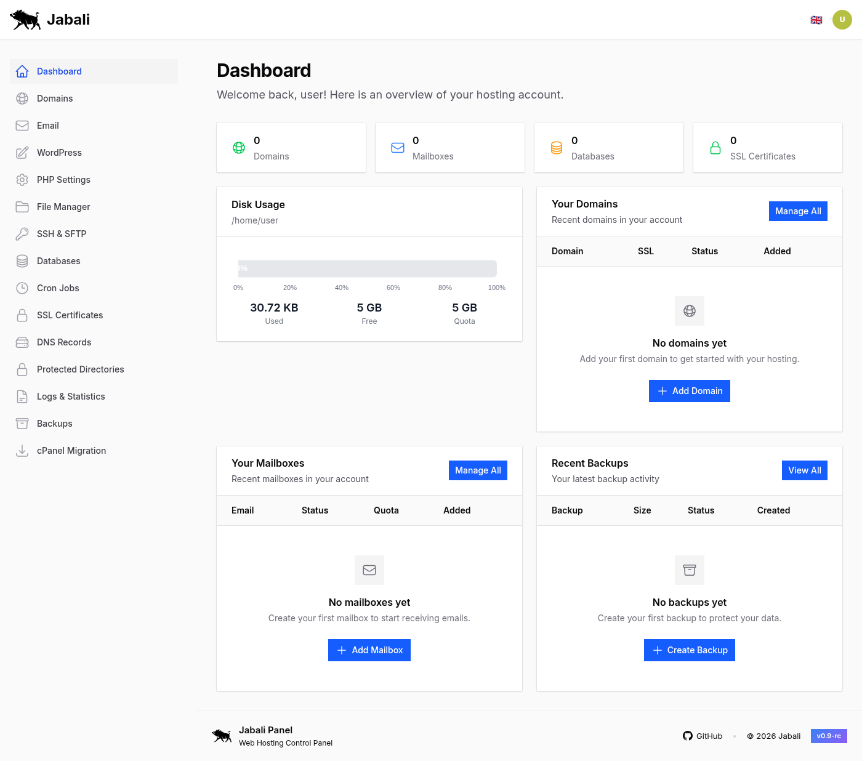Image resolution: width=862 pixels, height=761 pixels.
Task: Open the language selector flag
Action: (x=816, y=19)
